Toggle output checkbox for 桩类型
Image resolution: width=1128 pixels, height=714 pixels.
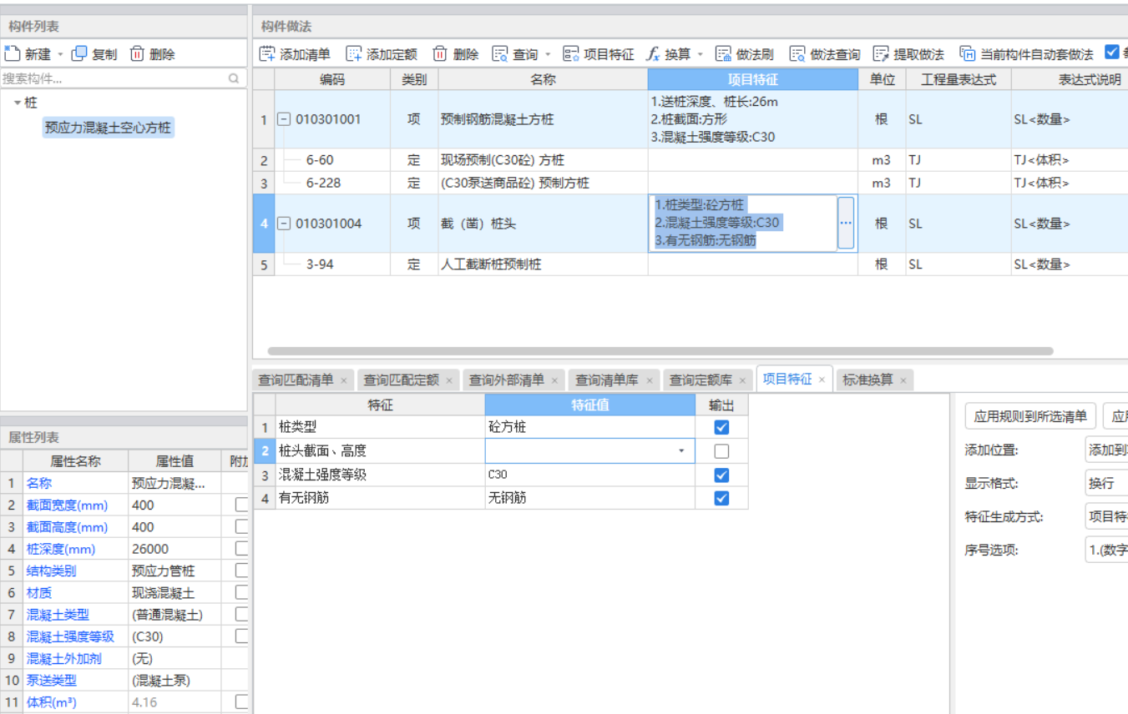click(x=721, y=427)
